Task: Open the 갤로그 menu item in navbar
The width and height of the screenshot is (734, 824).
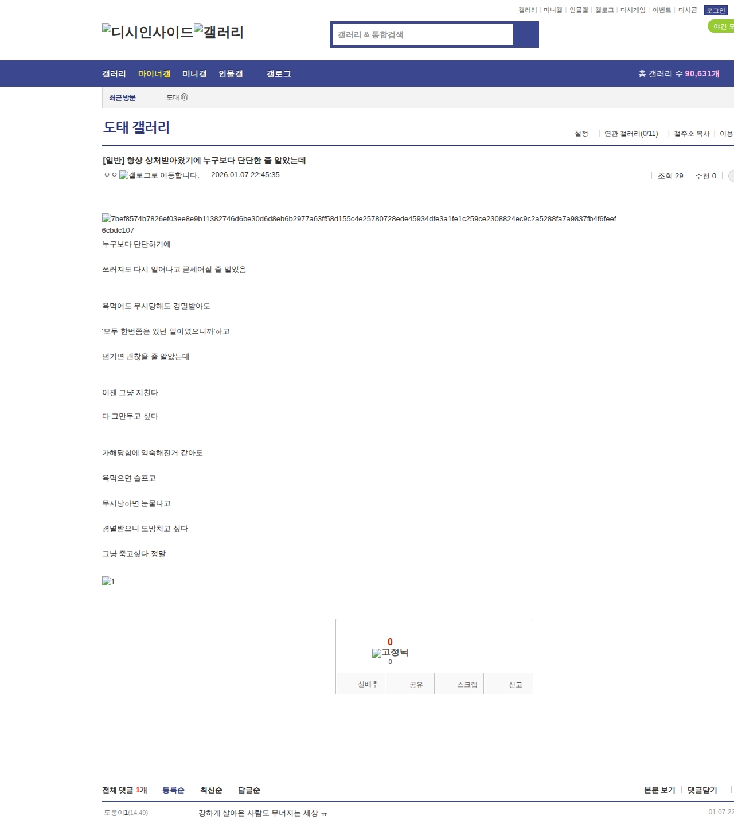Action: pyautogui.click(x=279, y=73)
